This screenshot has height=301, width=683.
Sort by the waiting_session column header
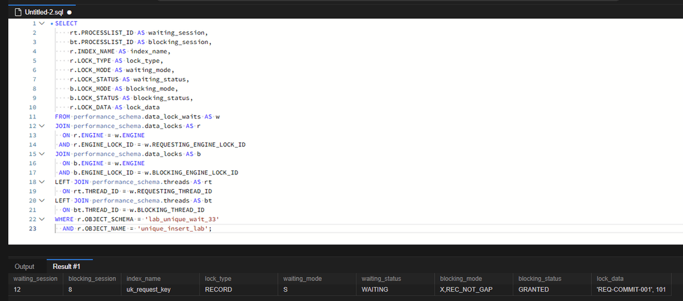point(35,278)
